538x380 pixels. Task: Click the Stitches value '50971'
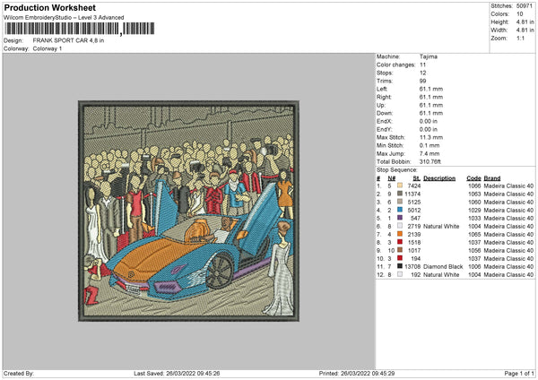(x=525, y=6)
